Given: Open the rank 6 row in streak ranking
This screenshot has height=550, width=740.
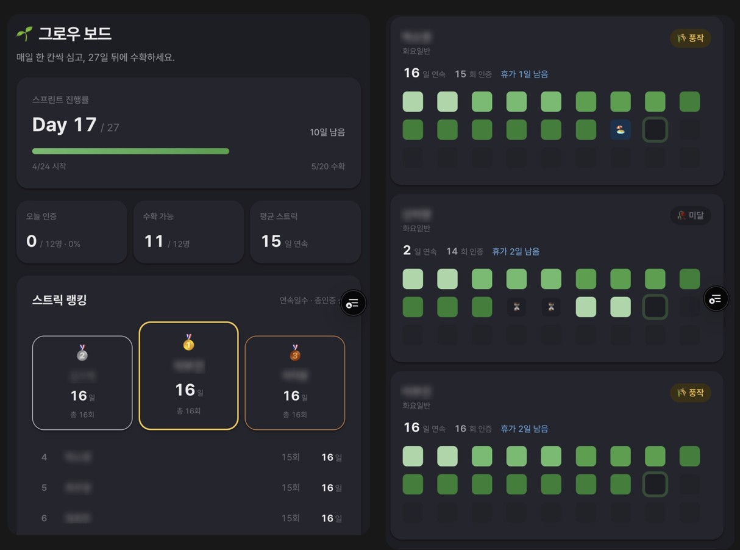Looking at the screenshot, I should tap(189, 518).
